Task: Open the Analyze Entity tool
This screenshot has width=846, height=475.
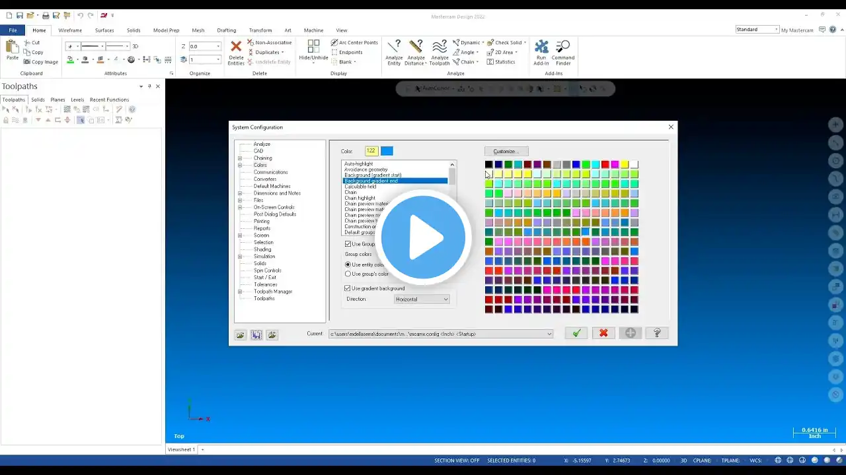Action: pyautogui.click(x=394, y=47)
